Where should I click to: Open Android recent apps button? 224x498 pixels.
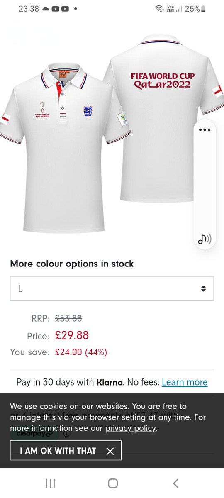(x=50, y=483)
